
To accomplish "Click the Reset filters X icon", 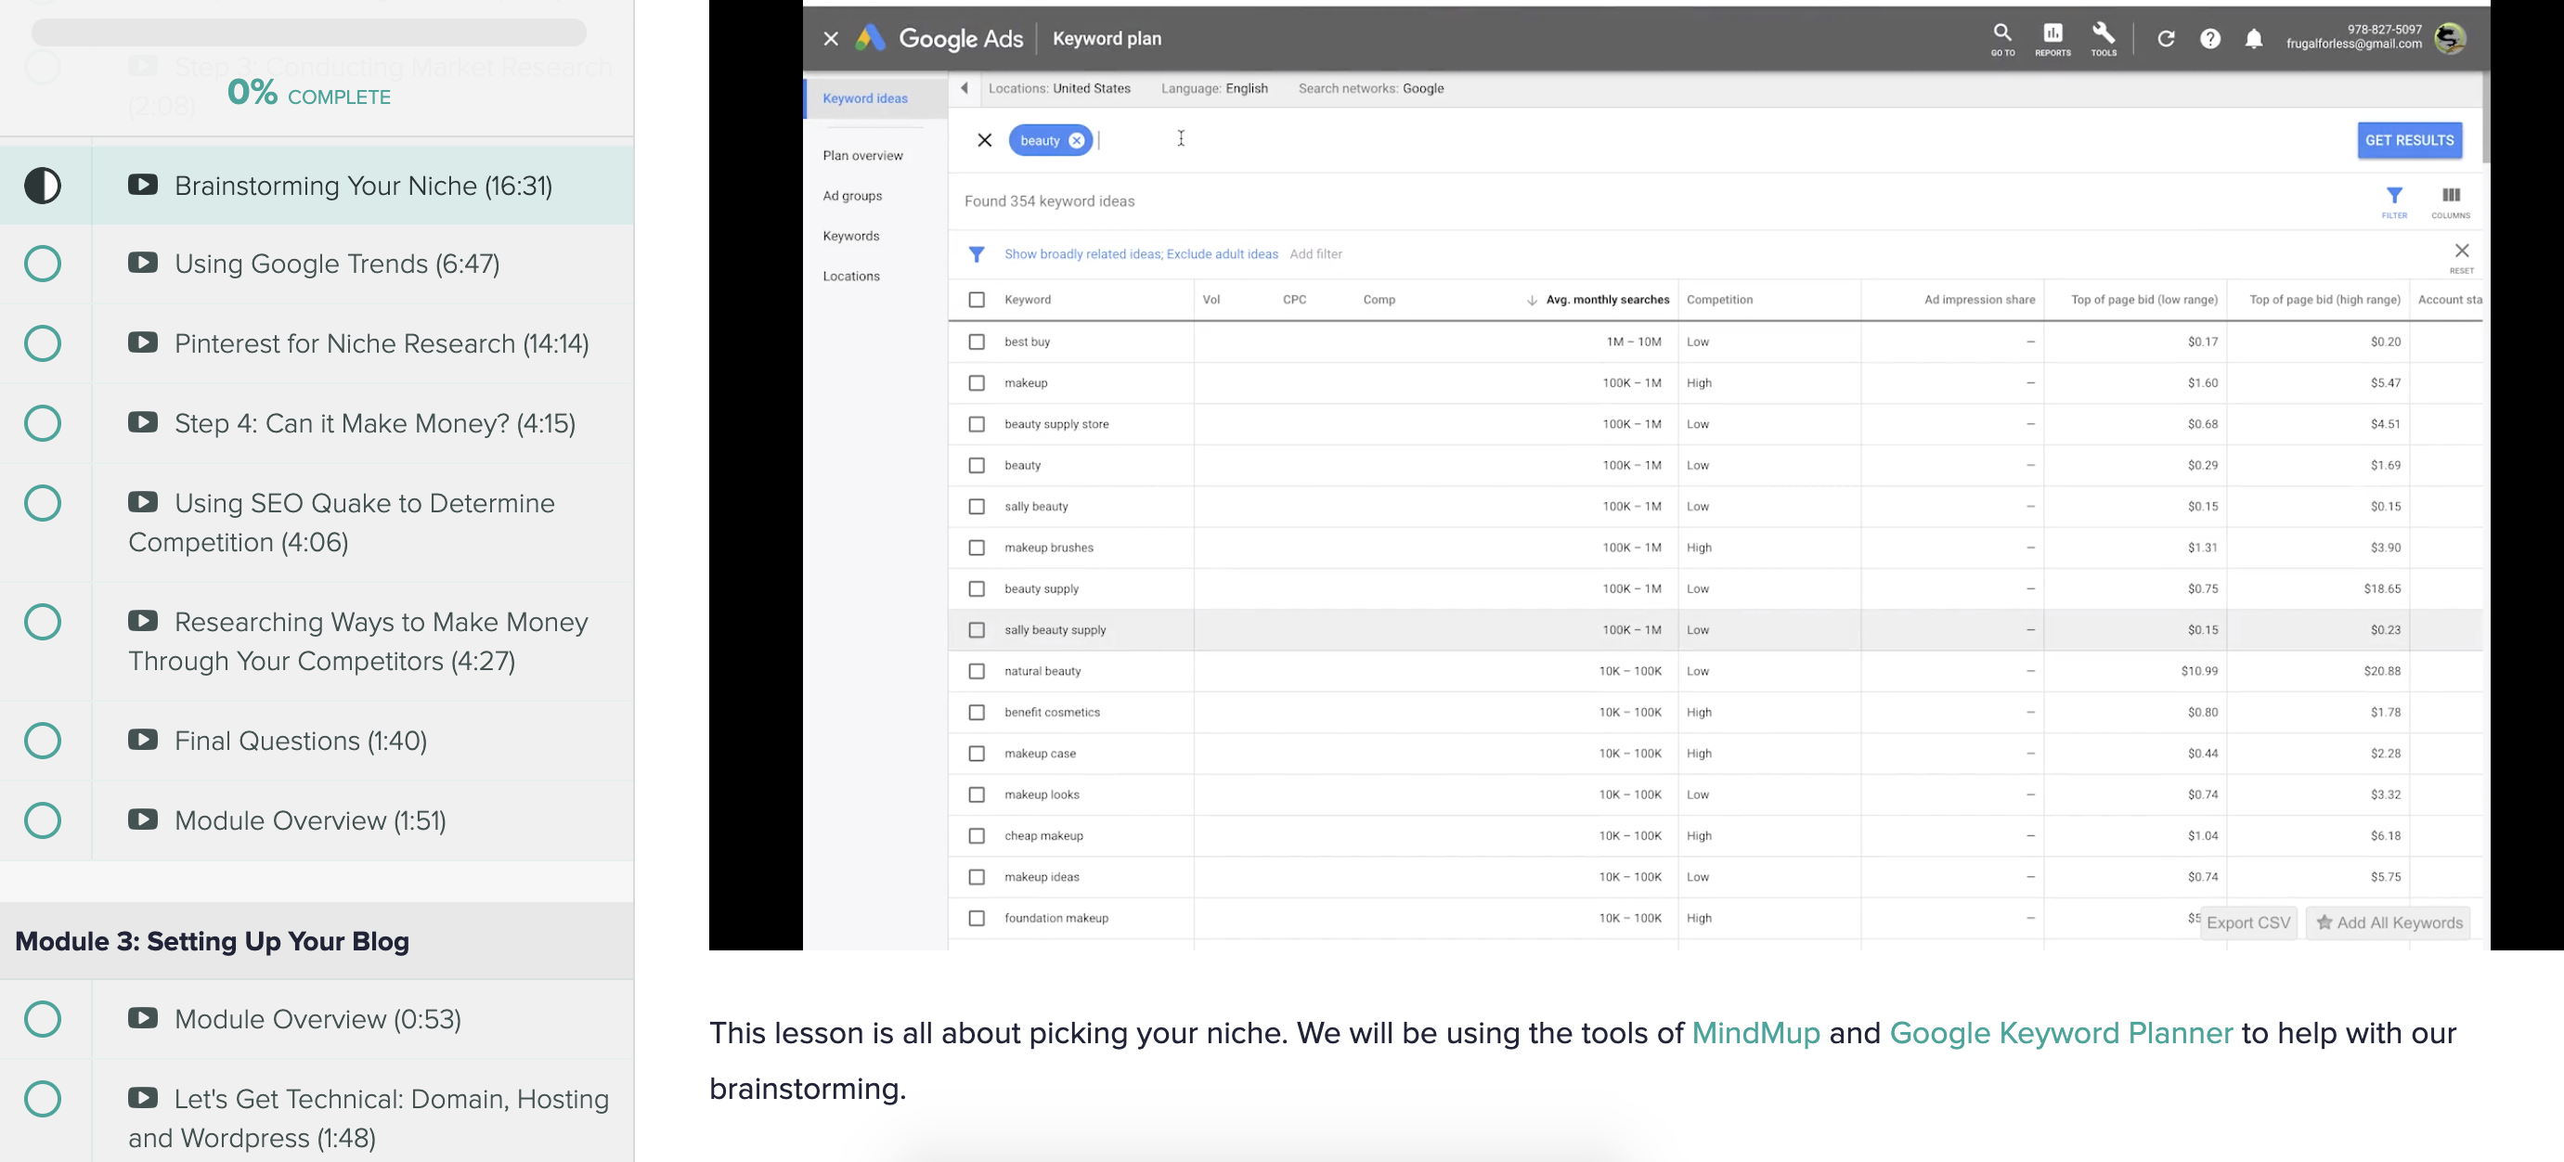I will [x=2462, y=251].
